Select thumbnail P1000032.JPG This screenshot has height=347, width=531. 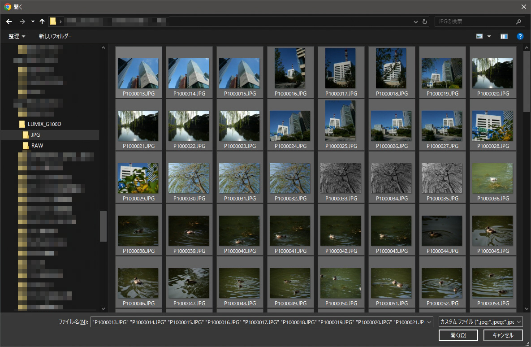pyautogui.click(x=290, y=177)
